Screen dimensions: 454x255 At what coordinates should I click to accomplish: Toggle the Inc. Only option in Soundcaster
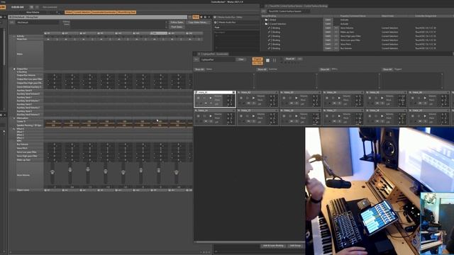257,63
